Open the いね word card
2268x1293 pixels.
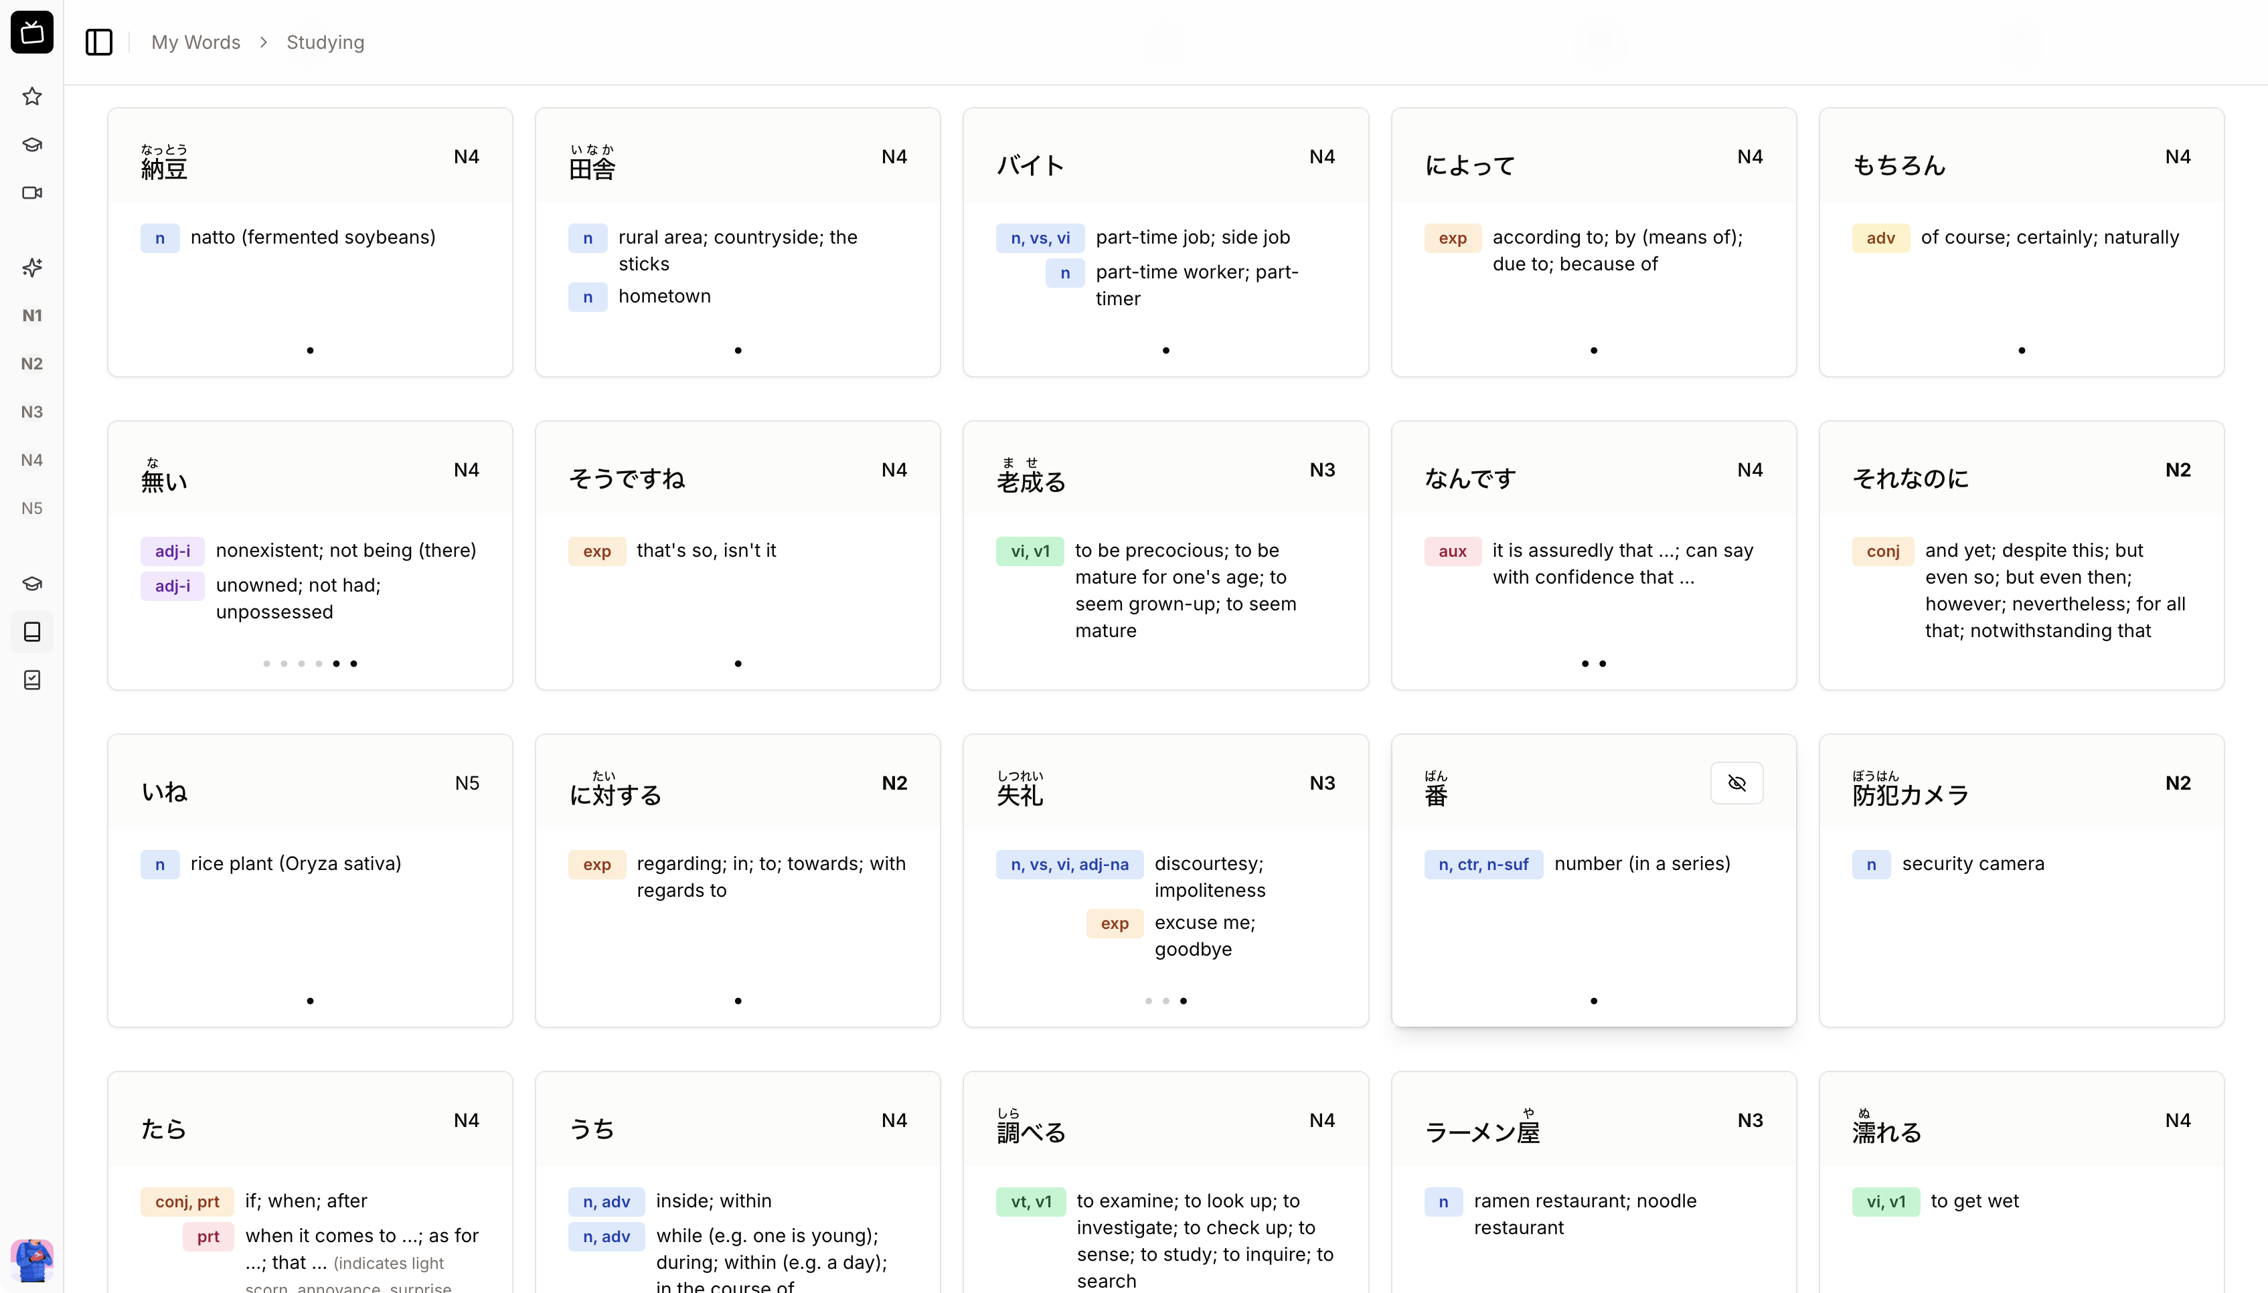[310, 880]
